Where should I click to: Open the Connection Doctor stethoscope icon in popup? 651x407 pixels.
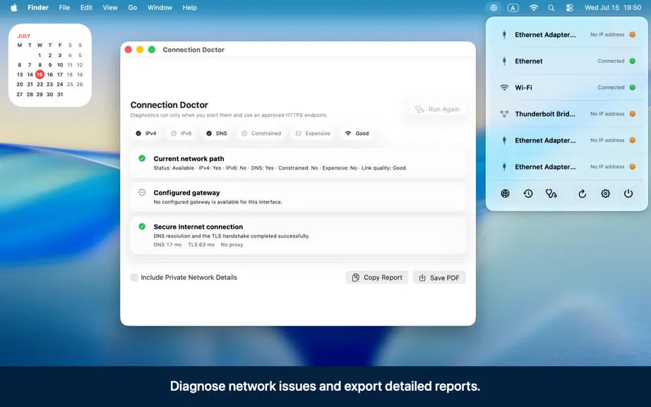551,194
